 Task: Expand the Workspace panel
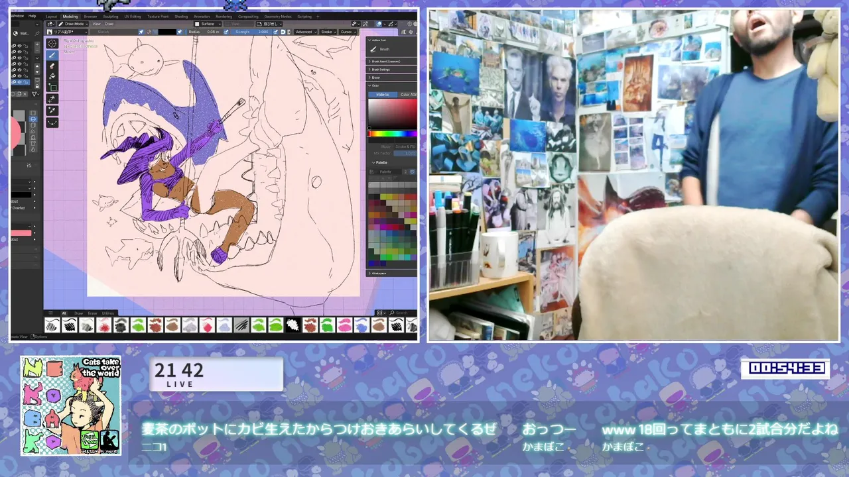pos(391,273)
